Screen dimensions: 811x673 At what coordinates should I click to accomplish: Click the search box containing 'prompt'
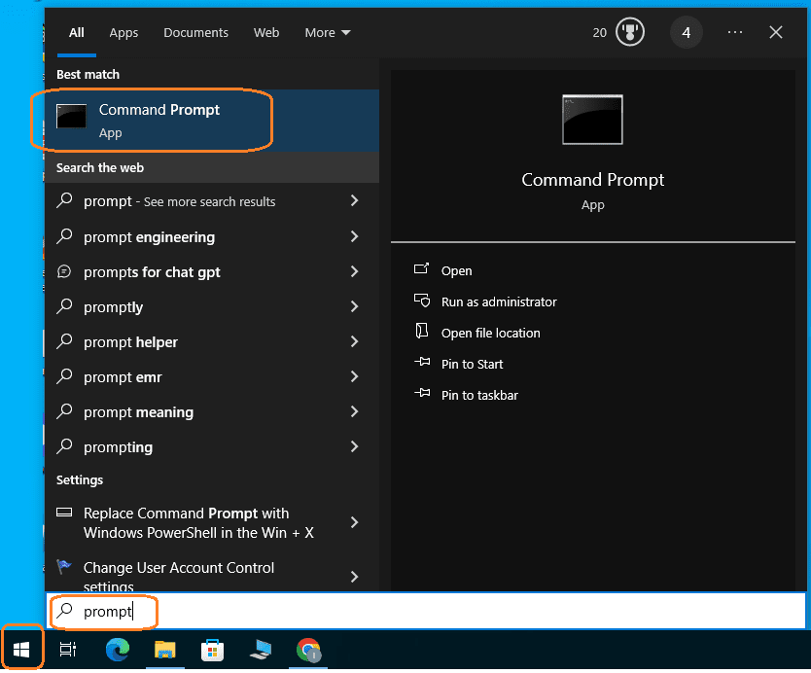[428, 612]
